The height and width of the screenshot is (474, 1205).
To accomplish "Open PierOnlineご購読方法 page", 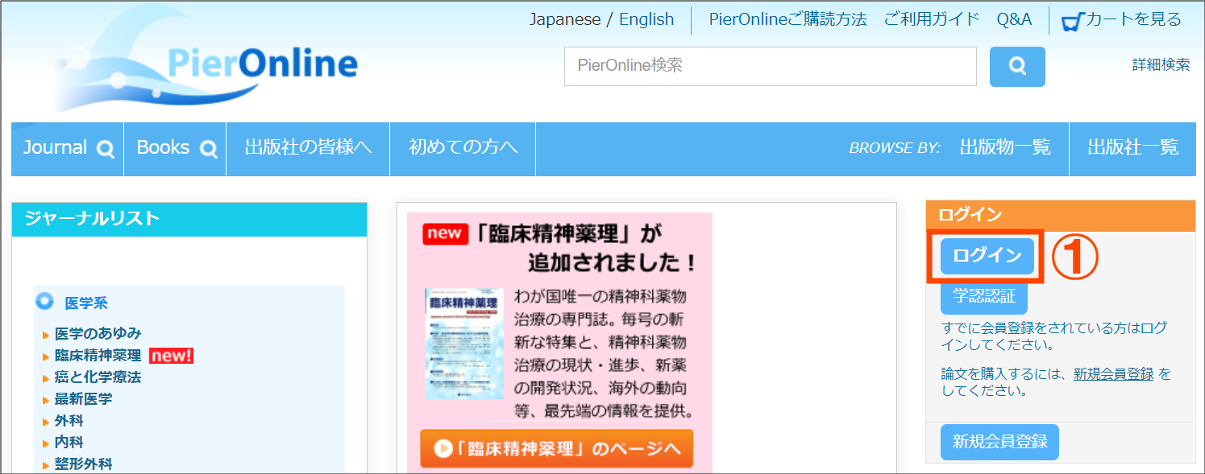I will click(787, 19).
